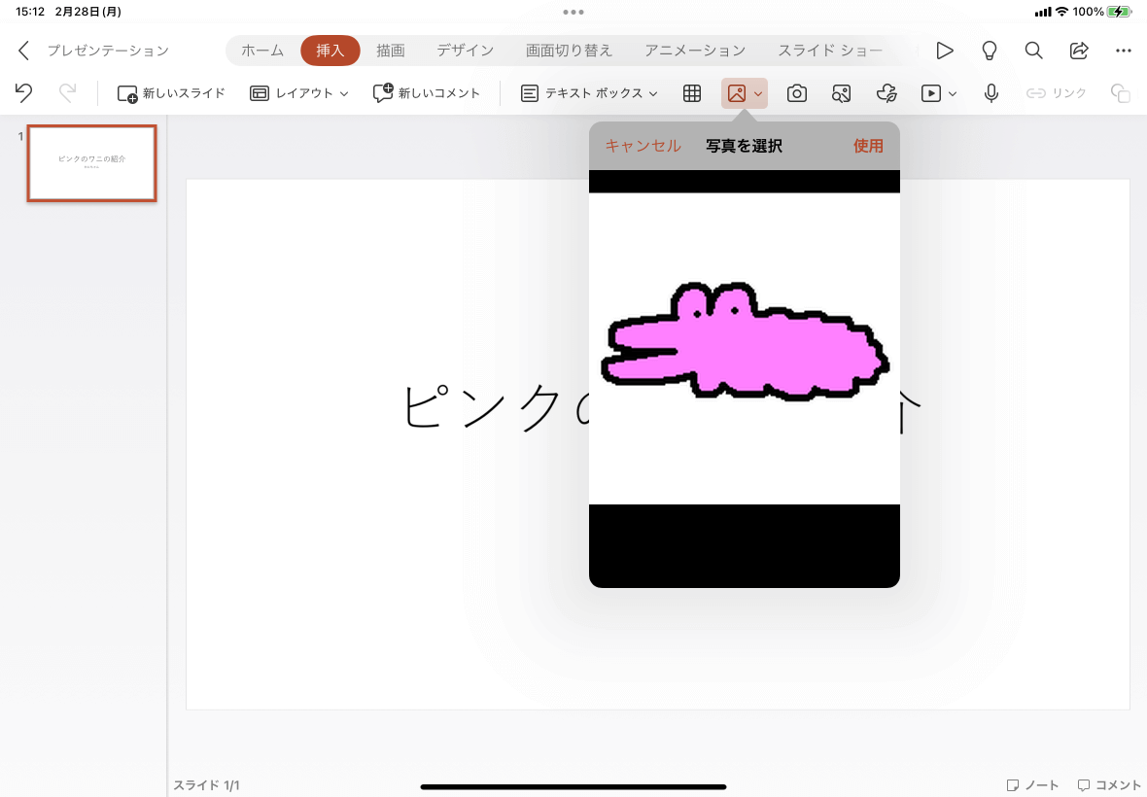Confirm the pink crocodile photo with 使用

tap(867, 145)
